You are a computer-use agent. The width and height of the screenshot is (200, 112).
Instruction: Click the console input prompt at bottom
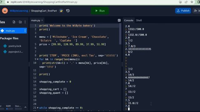(x=129, y=109)
